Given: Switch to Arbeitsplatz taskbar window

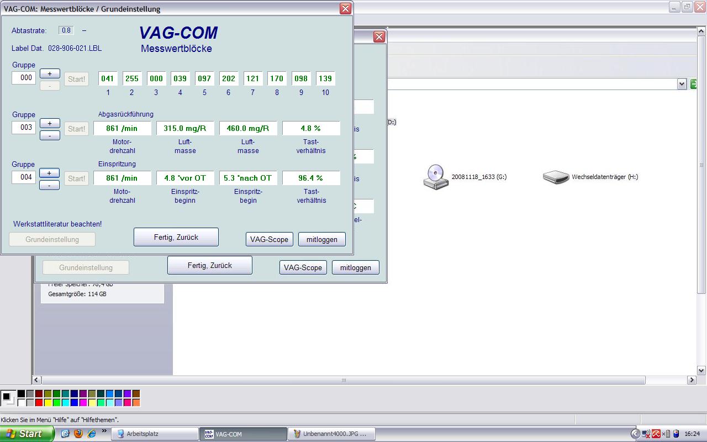Looking at the screenshot, I should (155, 434).
